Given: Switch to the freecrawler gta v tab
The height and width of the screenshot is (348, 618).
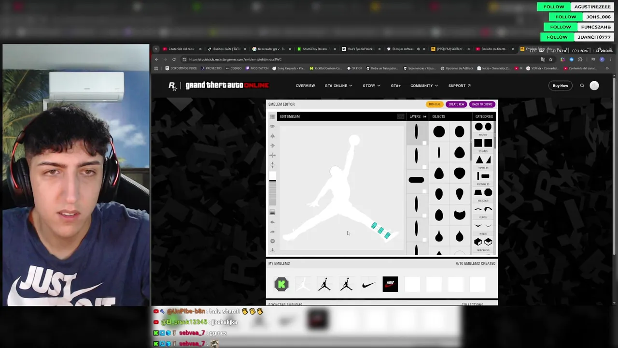Looking at the screenshot, I should (270, 49).
